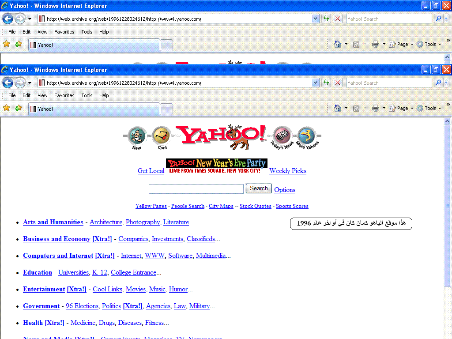Screen dimensions: 452x339
Task: Open recent pages dropdown in front window
Action: [30, 83]
